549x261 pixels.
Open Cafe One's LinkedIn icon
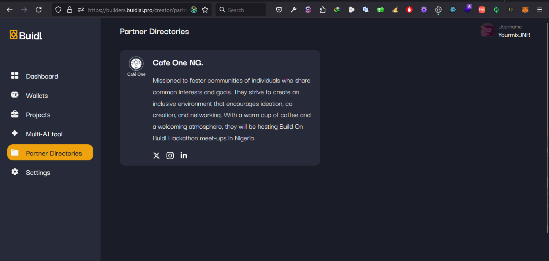[x=184, y=156]
